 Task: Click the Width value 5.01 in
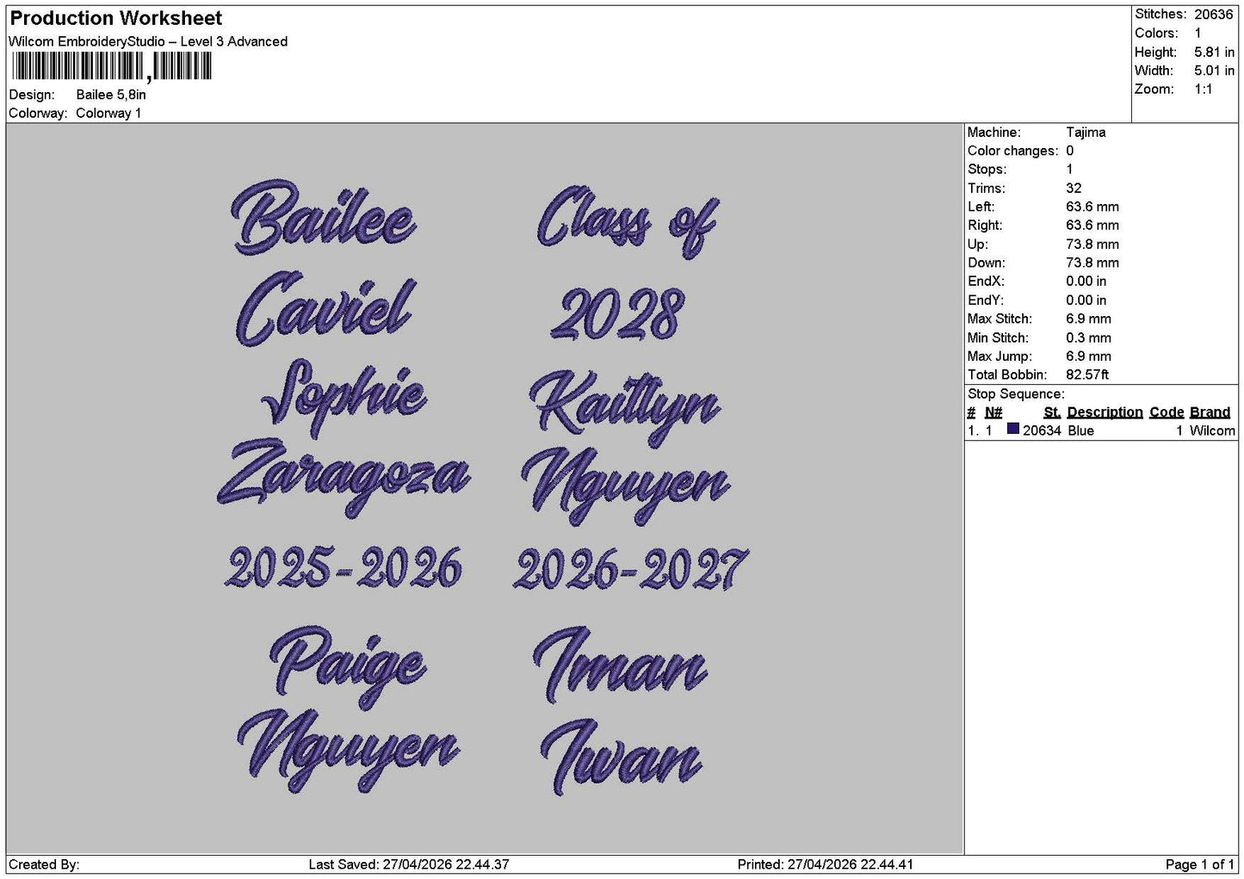(x=1214, y=71)
